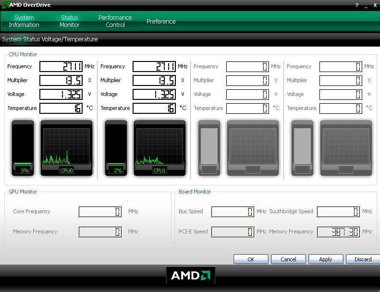This screenshot has height=292, width=380.
Task: Click the CPU1 temperature 16 field
Action: point(154,108)
